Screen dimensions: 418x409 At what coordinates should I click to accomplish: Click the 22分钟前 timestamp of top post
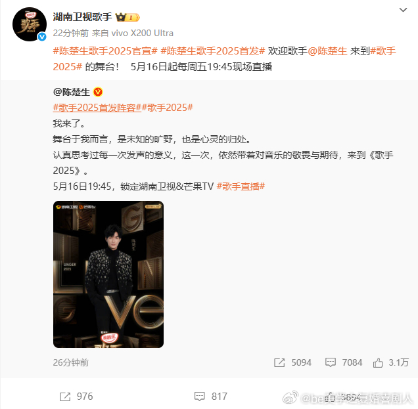[70, 33]
